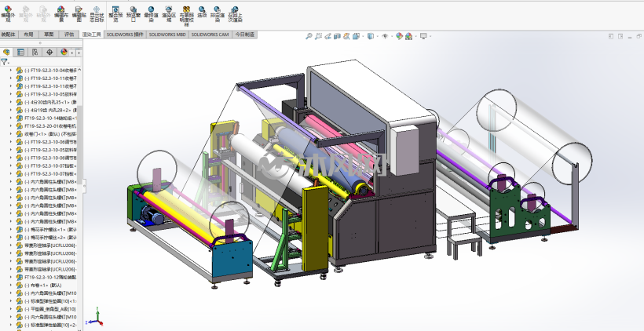Launch 最终渲染 final render
Viewport: 644px width, 331px height.
pos(151,13)
